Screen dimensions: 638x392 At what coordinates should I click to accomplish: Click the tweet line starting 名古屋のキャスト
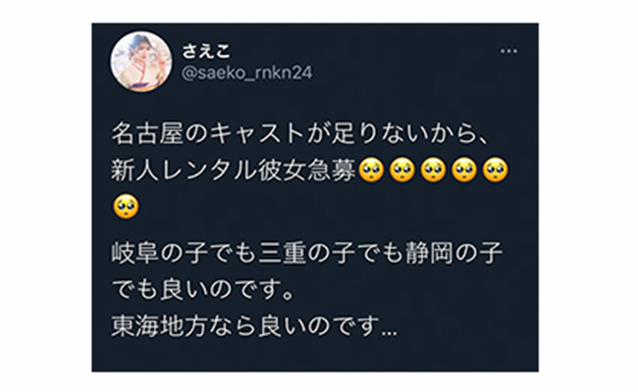point(300,133)
